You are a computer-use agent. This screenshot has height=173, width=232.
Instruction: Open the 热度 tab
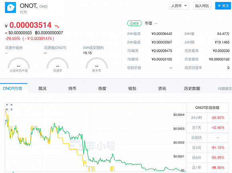click(102, 89)
